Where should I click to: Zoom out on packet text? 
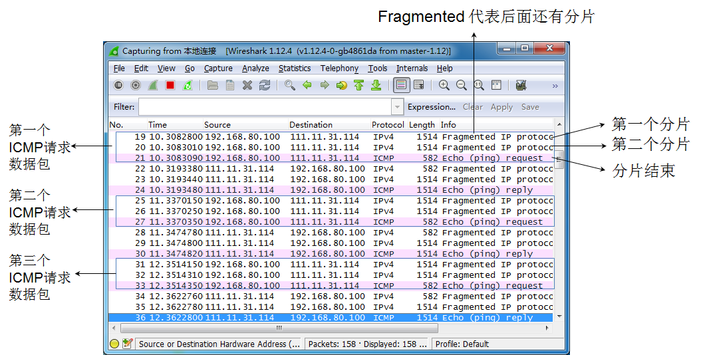[x=462, y=85]
